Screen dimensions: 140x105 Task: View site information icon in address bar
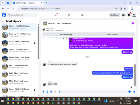(x=19, y=9)
